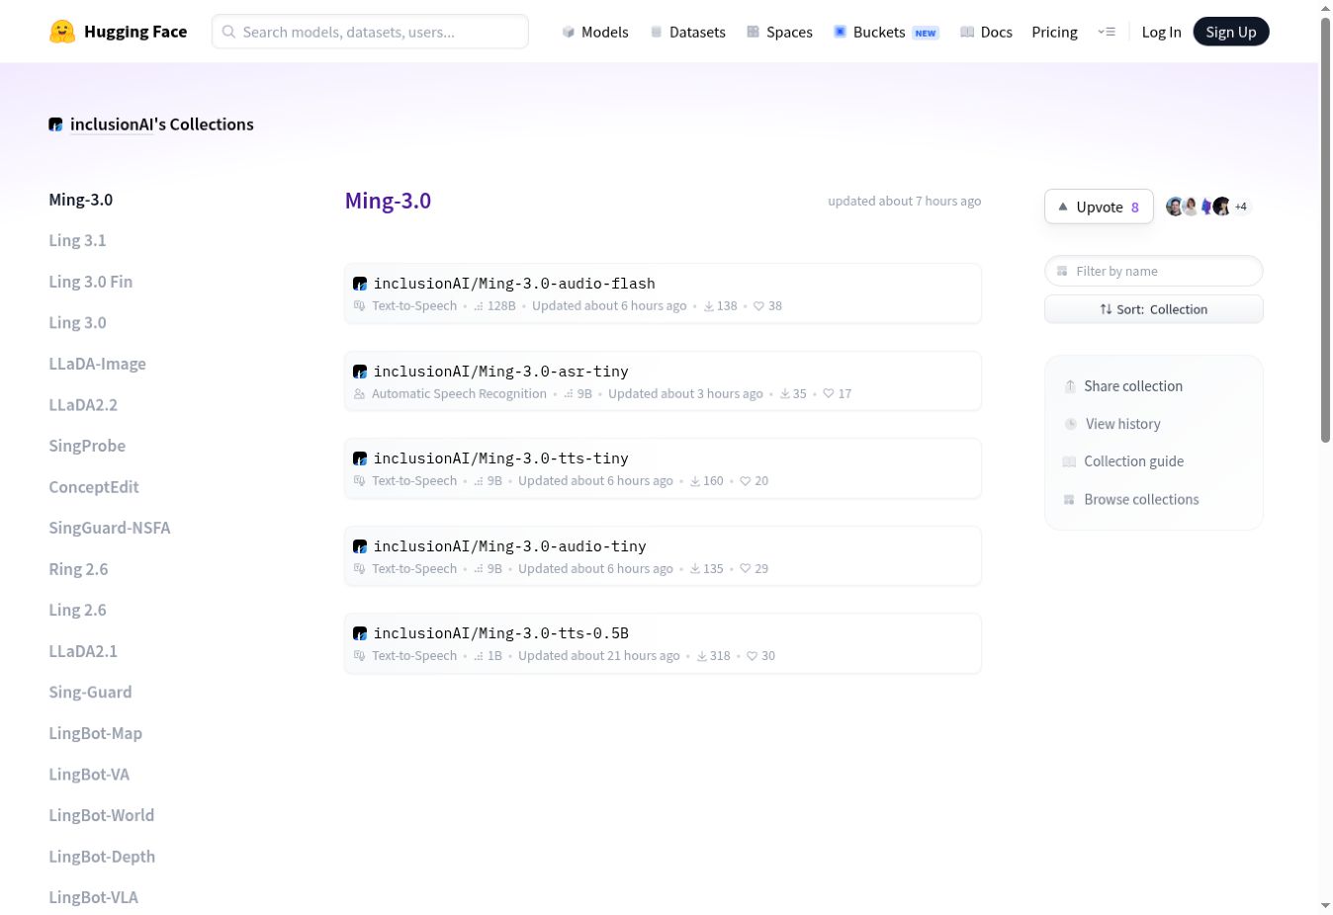Select Ring 2.6 collection in sidebar
Image resolution: width=1333 pixels, height=915 pixels.
[78, 569]
